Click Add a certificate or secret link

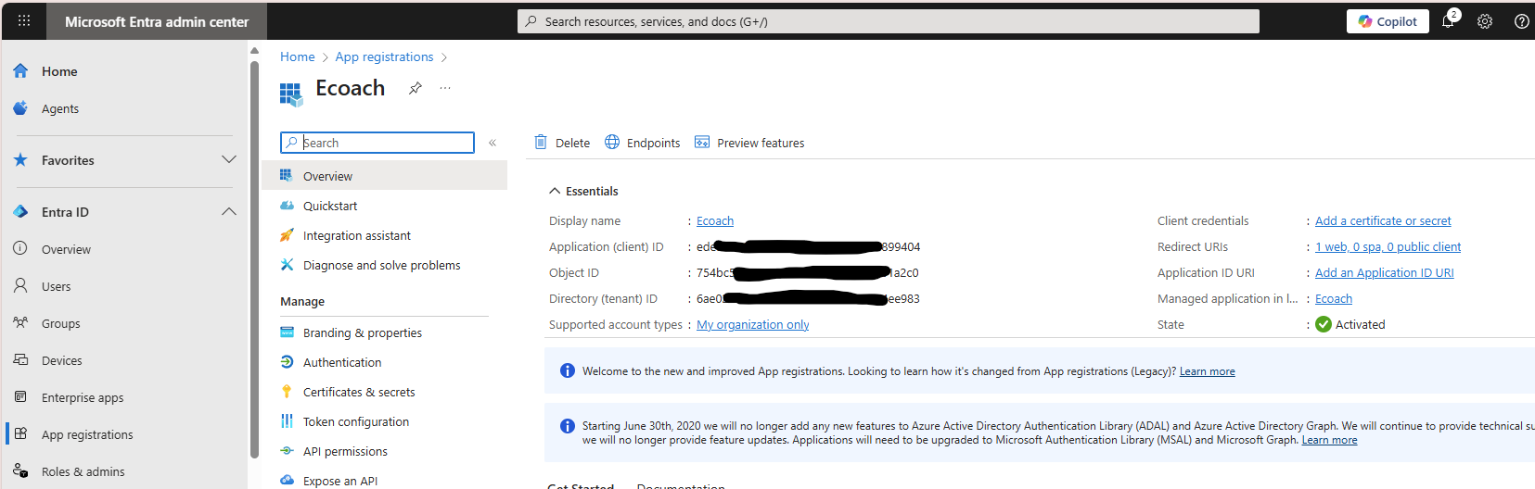[1383, 220]
